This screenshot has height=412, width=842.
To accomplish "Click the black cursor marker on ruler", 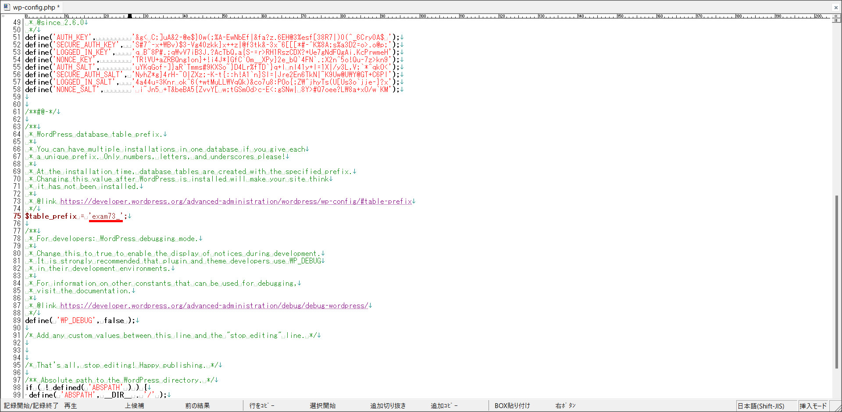I will click(129, 16).
